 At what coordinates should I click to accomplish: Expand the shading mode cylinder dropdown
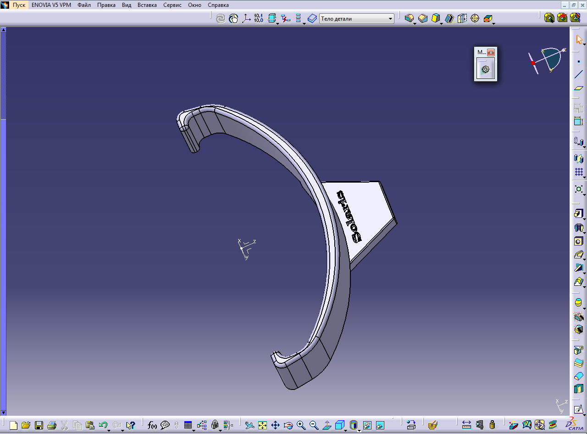click(359, 430)
